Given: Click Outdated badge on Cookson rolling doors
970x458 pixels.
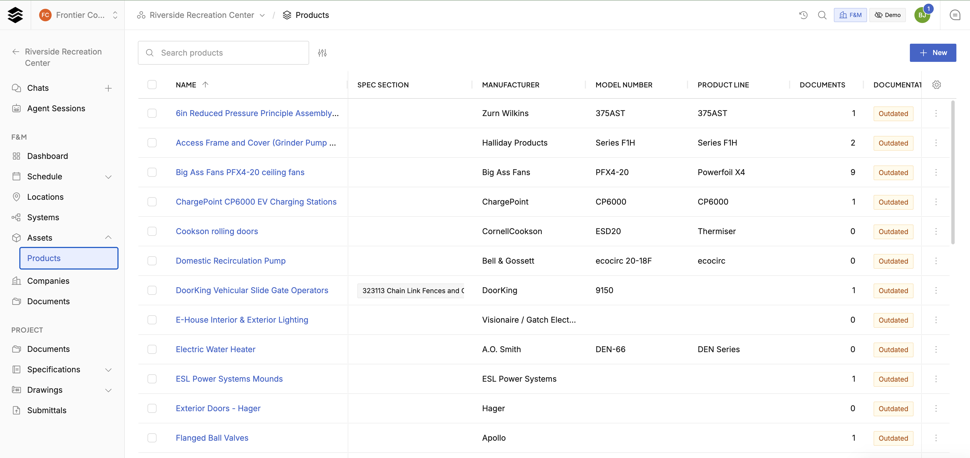Looking at the screenshot, I should coord(893,232).
